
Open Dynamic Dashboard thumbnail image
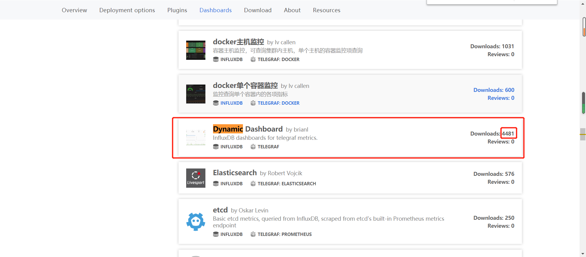pyautogui.click(x=196, y=138)
